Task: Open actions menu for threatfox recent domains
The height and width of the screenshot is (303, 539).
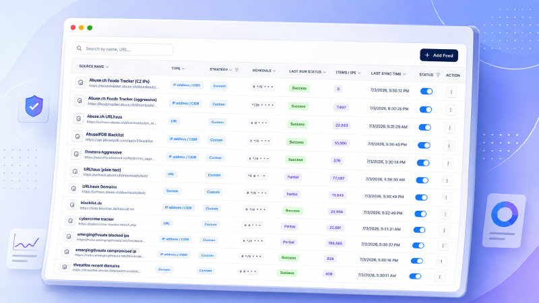Action: 440,277
